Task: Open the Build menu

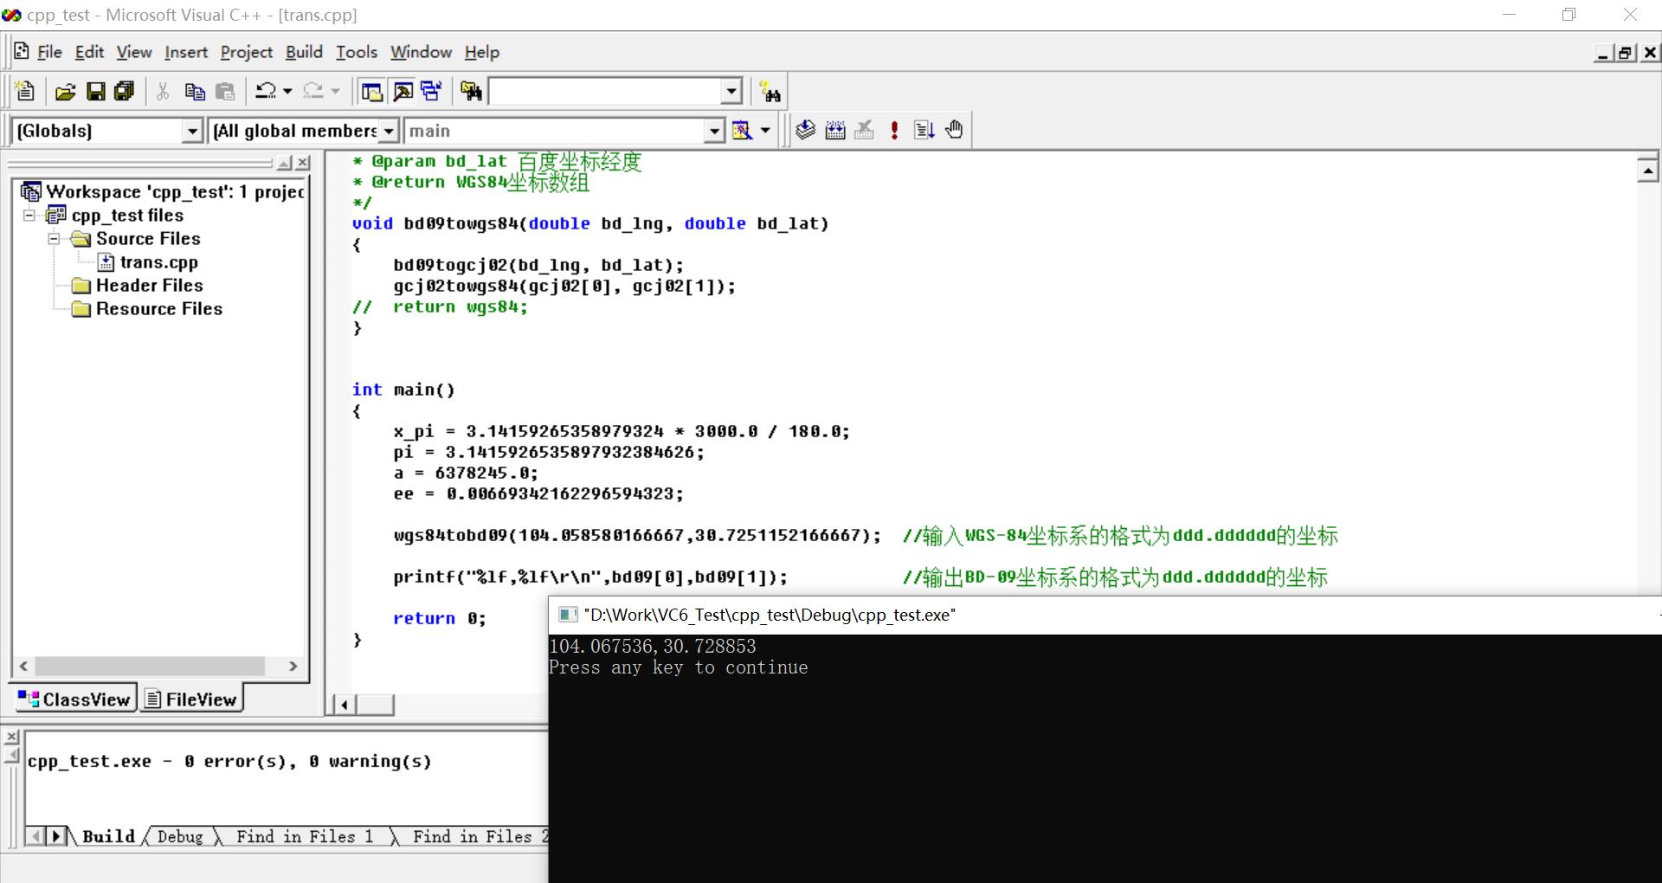Action: 304,52
